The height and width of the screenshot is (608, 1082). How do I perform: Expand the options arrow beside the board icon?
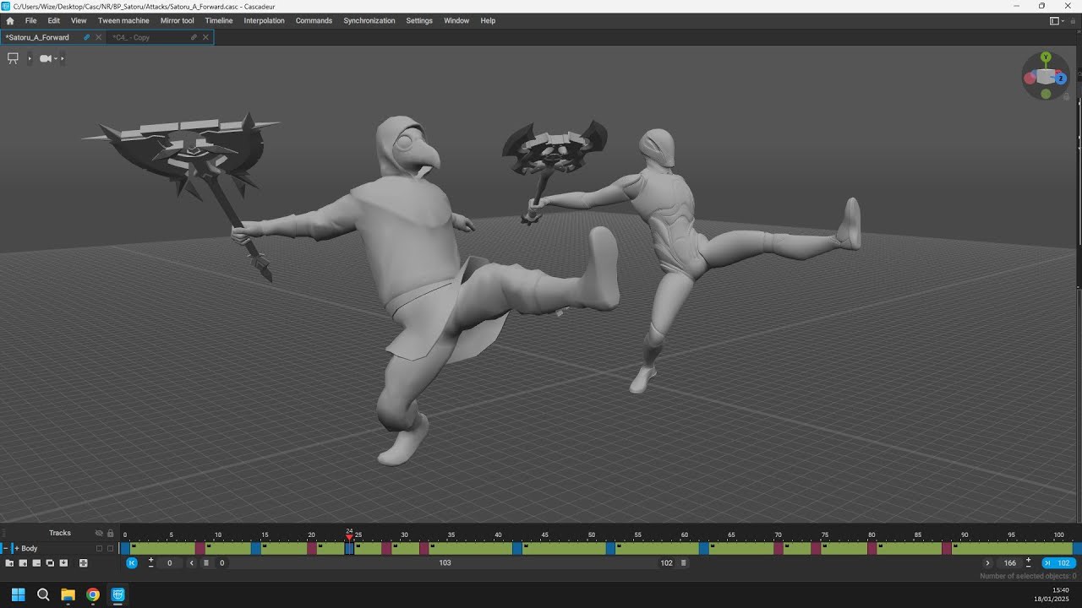[x=30, y=58]
